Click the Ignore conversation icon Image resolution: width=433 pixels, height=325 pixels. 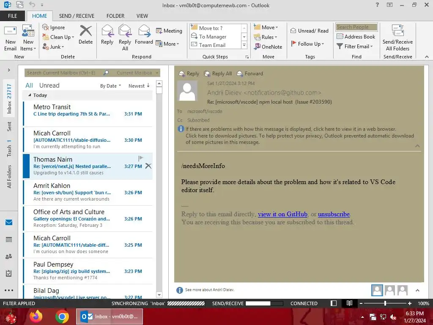pos(54,28)
